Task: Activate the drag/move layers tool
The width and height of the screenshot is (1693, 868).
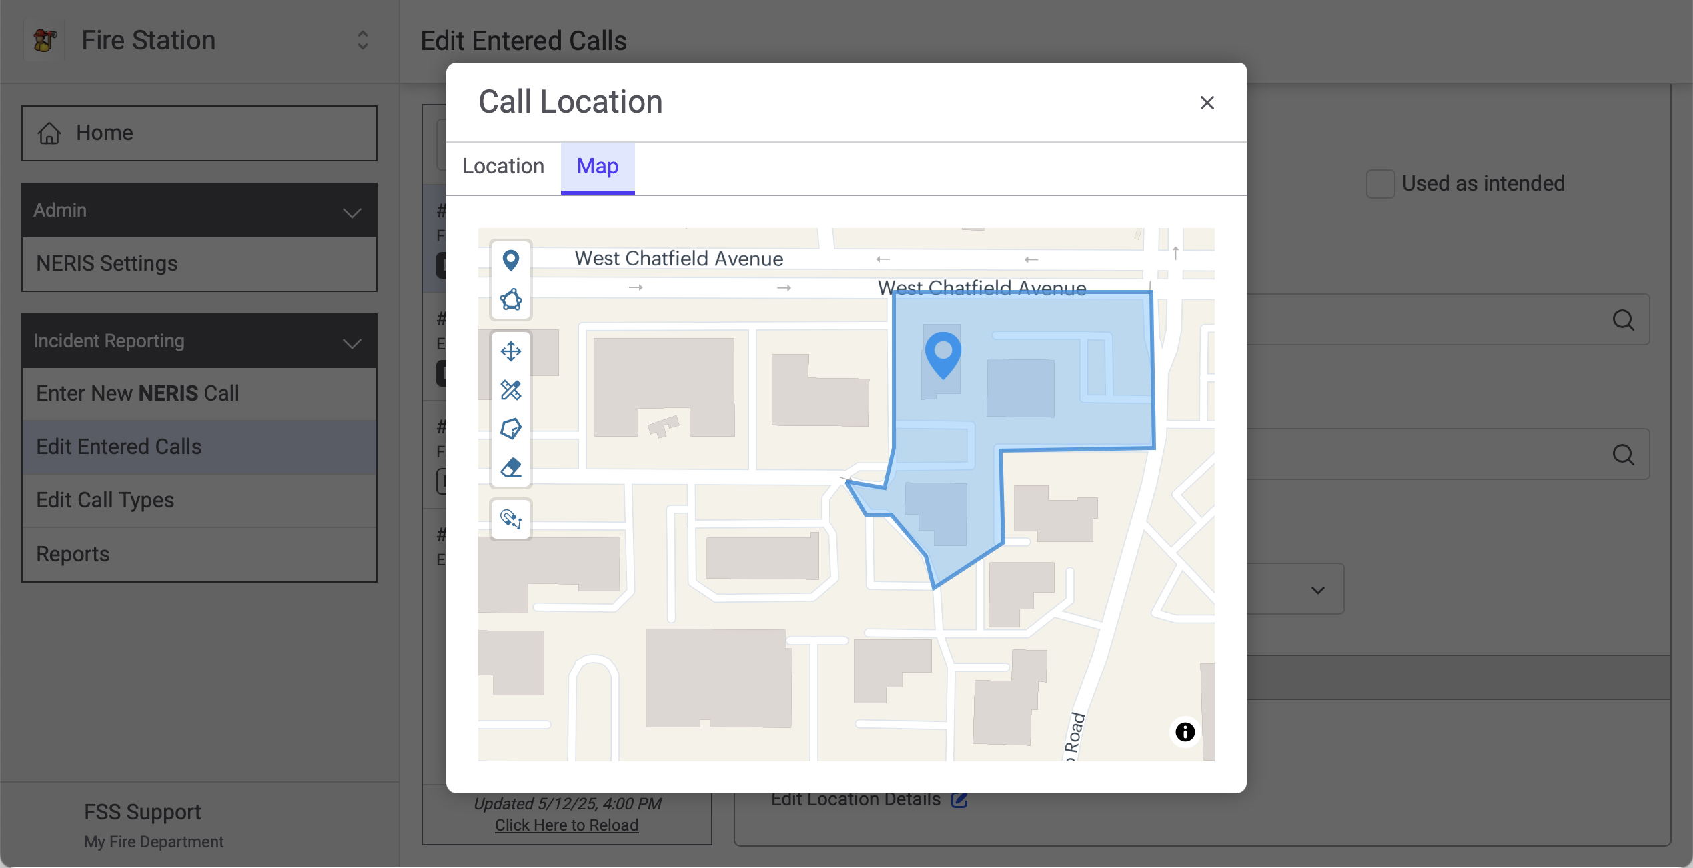Action: pyautogui.click(x=511, y=351)
